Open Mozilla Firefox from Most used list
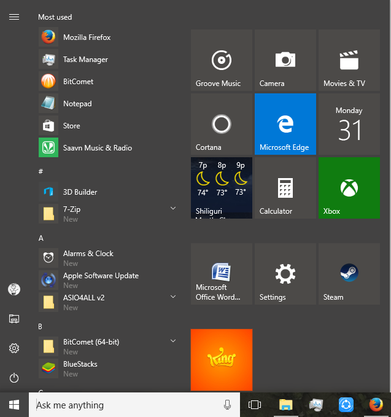Image resolution: width=391 pixels, height=417 pixels. [107, 37]
